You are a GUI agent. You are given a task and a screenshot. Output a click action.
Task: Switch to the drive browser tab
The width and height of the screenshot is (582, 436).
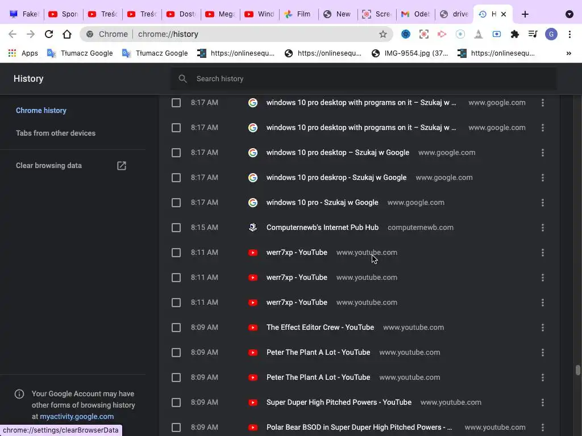coord(454,14)
